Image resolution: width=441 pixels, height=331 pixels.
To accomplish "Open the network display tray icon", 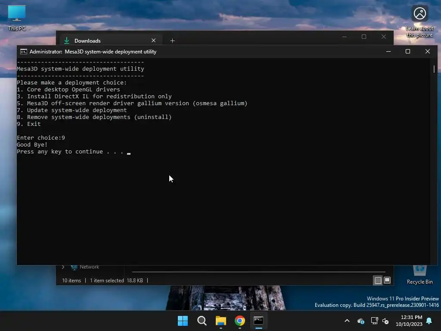I will [x=374, y=321].
